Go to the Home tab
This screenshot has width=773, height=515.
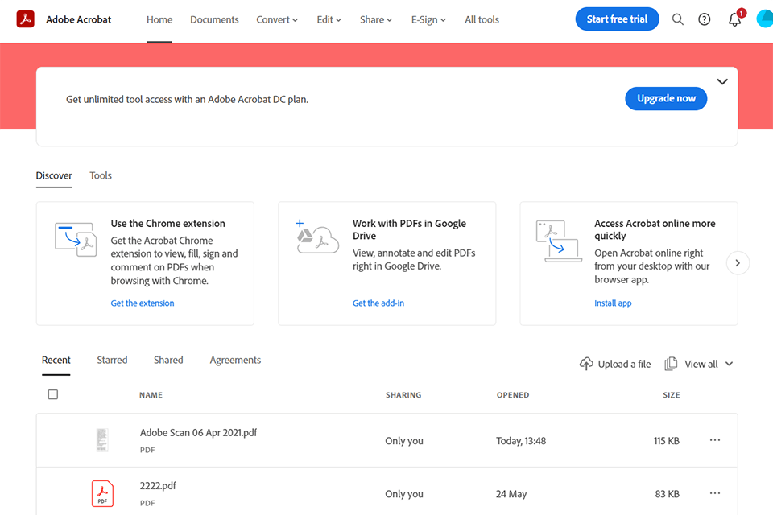pyautogui.click(x=159, y=19)
